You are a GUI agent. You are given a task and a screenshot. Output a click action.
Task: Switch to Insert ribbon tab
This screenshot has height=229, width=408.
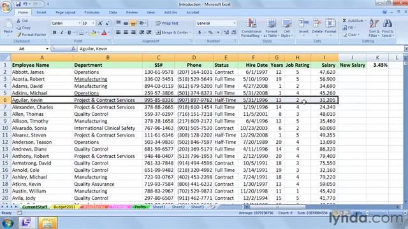tap(41, 13)
